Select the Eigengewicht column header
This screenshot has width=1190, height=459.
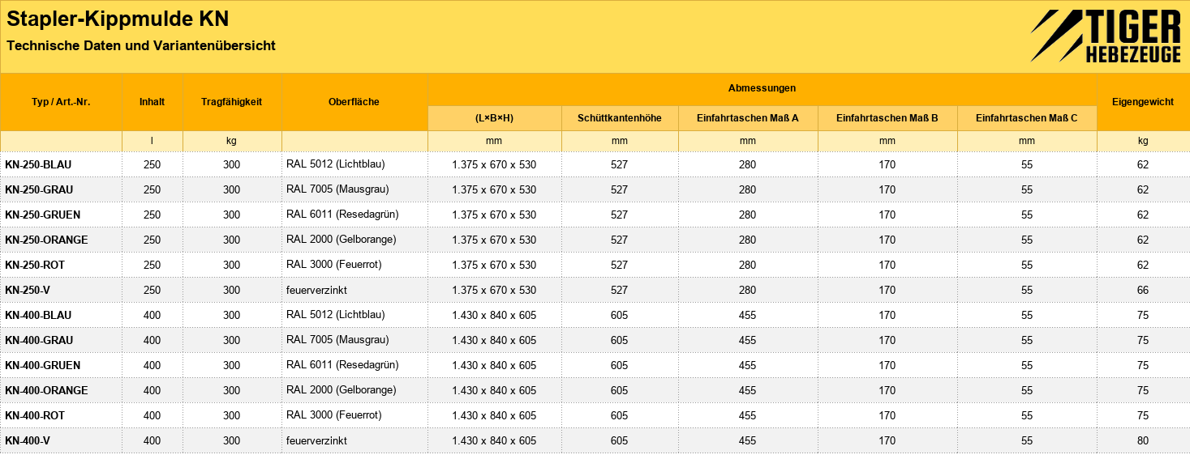click(1143, 102)
